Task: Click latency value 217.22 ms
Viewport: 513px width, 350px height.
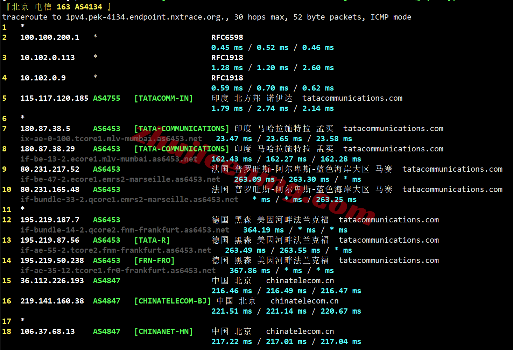Action: tap(232, 342)
